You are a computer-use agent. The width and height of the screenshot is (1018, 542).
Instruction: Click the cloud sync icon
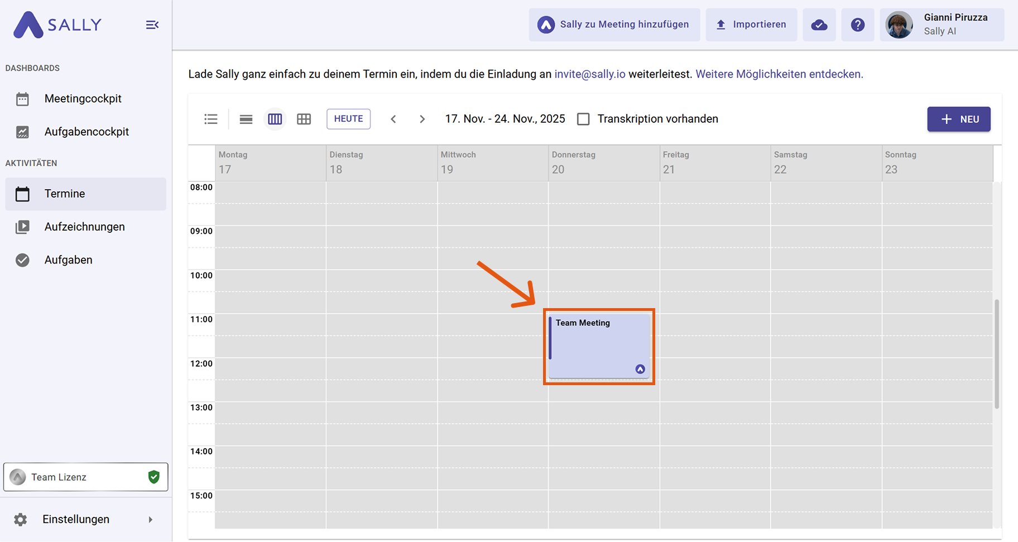click(x=819, y=25)
